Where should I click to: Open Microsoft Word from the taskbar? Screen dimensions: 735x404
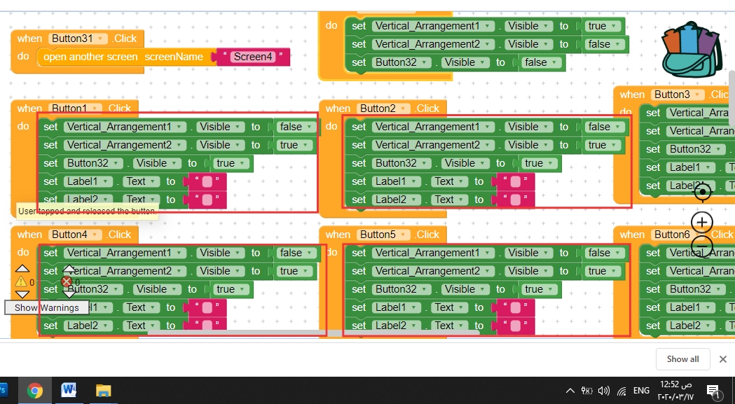(69, 391)
